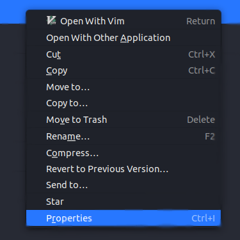Select Copy from the context menu
The height and width of the screenshot is (240, 240).
[x=124, y=70]
